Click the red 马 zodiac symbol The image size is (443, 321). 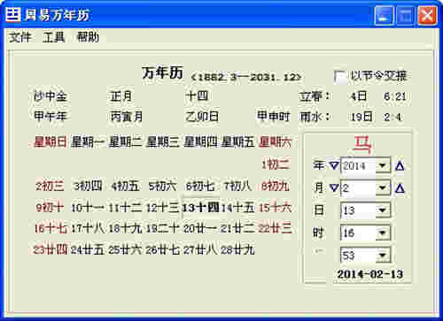[x=362, y=145]
